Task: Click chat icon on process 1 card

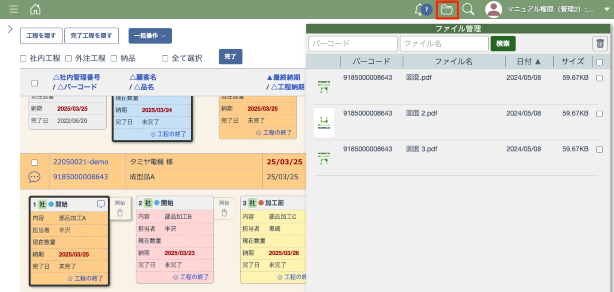Action: pos(101,204)
